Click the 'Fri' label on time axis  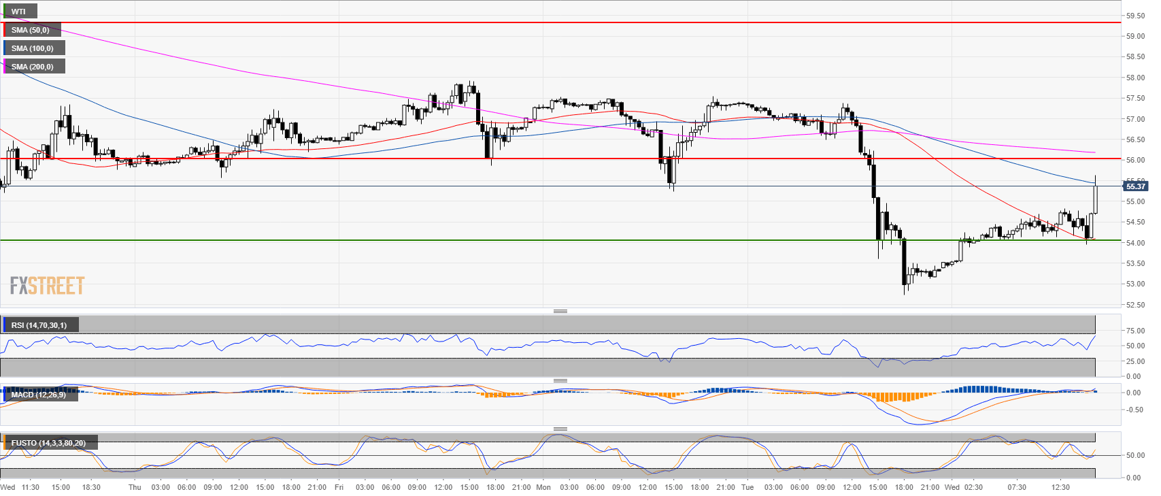tap(339, 487)
